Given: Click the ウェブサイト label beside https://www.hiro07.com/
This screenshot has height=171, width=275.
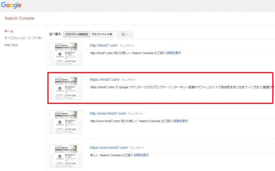Looking at the screenshot, I should [137, 148].
